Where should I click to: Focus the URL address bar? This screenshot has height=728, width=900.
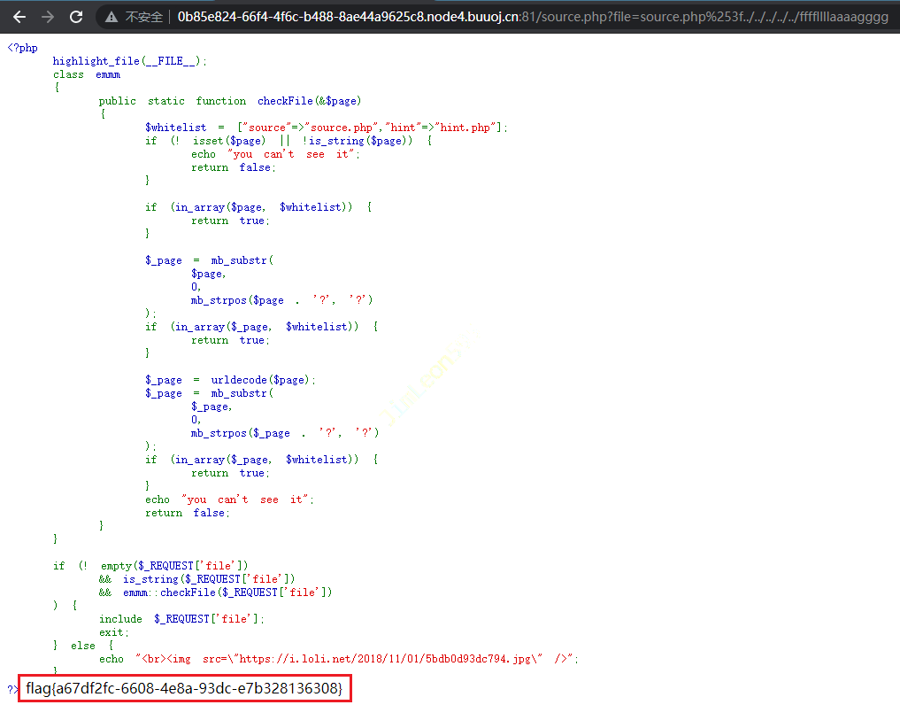(531, 17)
